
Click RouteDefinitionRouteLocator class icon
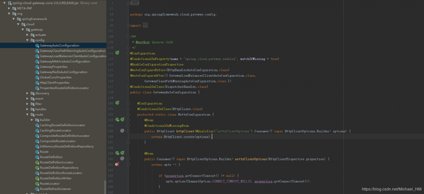tap(37, 173)
